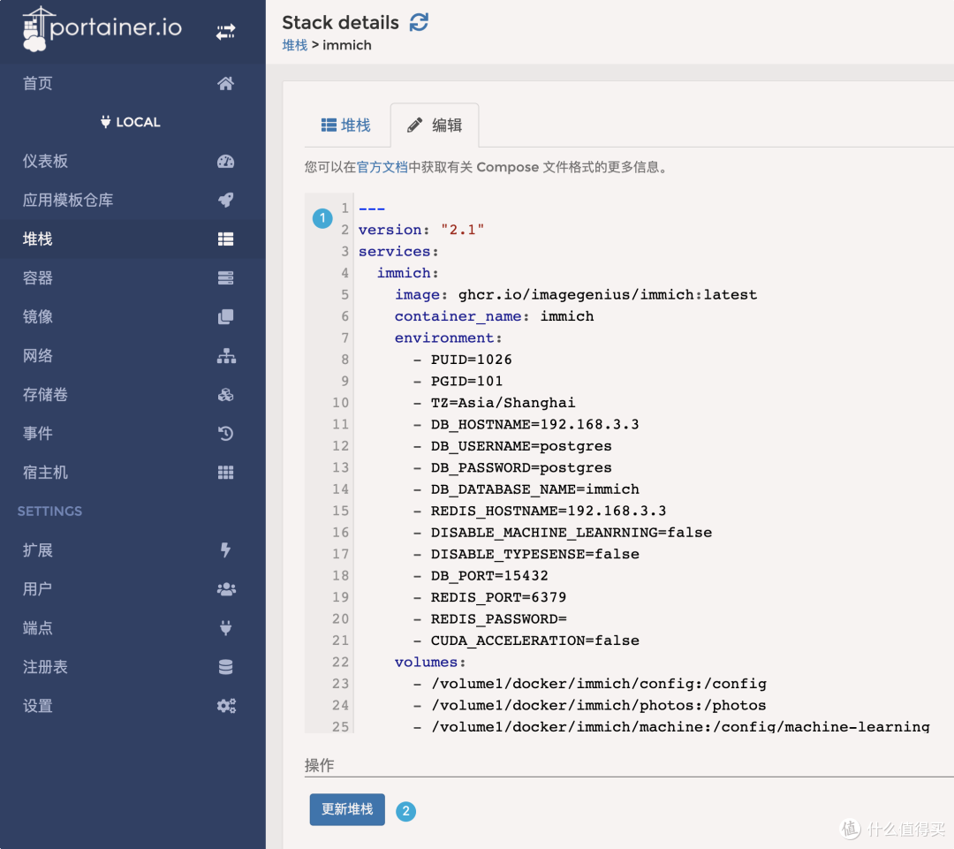
Task: Click the 用户 users group icon
Action: 226,589
